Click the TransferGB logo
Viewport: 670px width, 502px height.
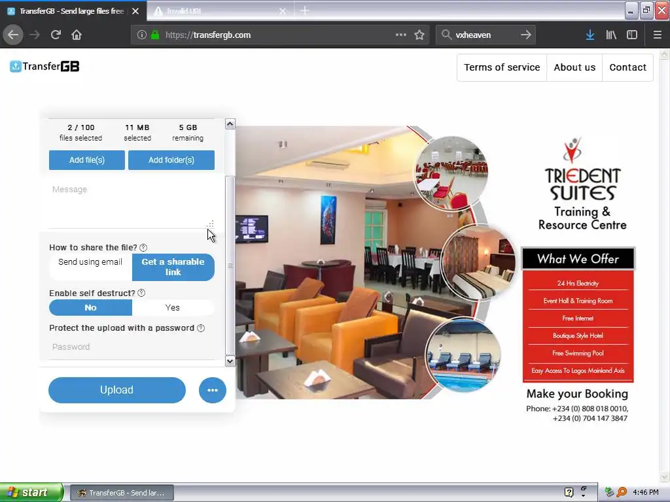coord(44,66)
